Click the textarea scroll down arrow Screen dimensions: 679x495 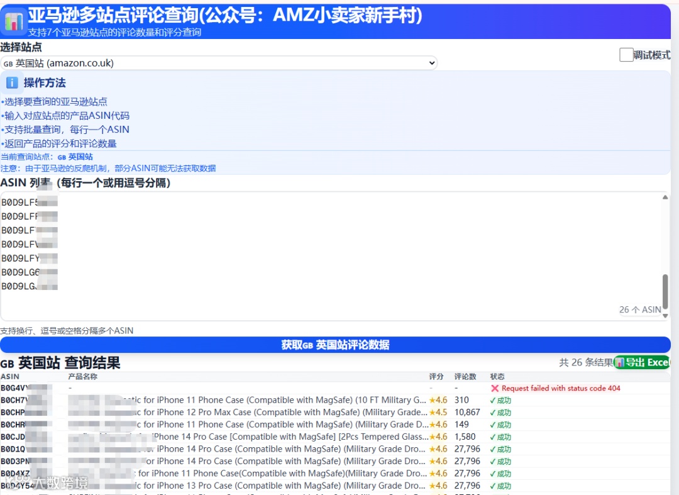tap(665, 316)
